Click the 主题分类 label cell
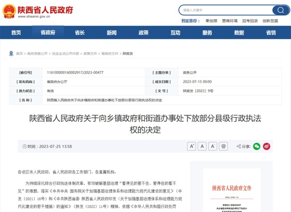Image resolution: width=291 pixels, height=212 pixels. click(162, 72)
